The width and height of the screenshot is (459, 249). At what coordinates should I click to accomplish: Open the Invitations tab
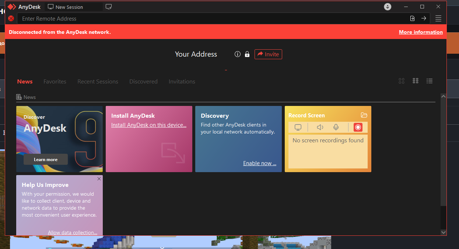pyautogui.click(x=182, y=82)
